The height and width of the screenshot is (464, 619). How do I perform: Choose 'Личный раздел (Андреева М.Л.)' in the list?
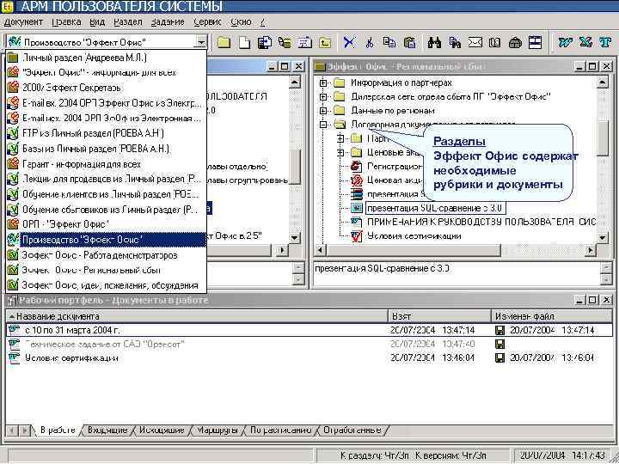pos(107,58)
